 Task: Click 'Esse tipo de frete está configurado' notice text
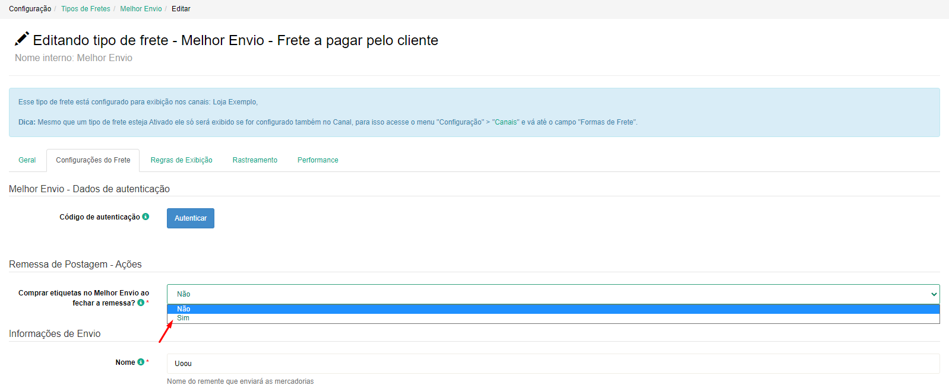[x=138, y=102]
